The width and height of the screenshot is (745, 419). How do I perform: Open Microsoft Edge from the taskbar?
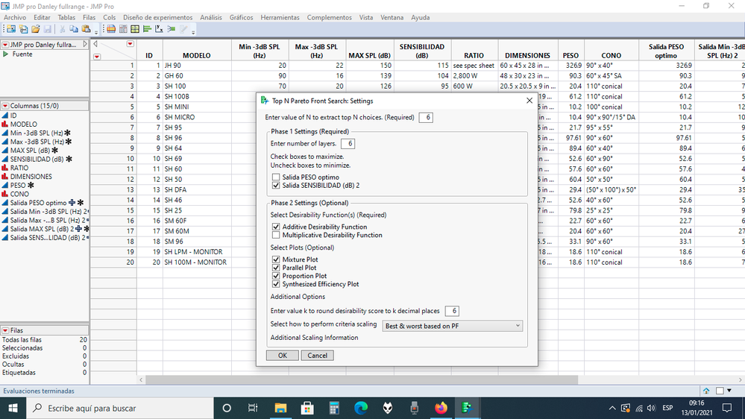click(361, 408)
